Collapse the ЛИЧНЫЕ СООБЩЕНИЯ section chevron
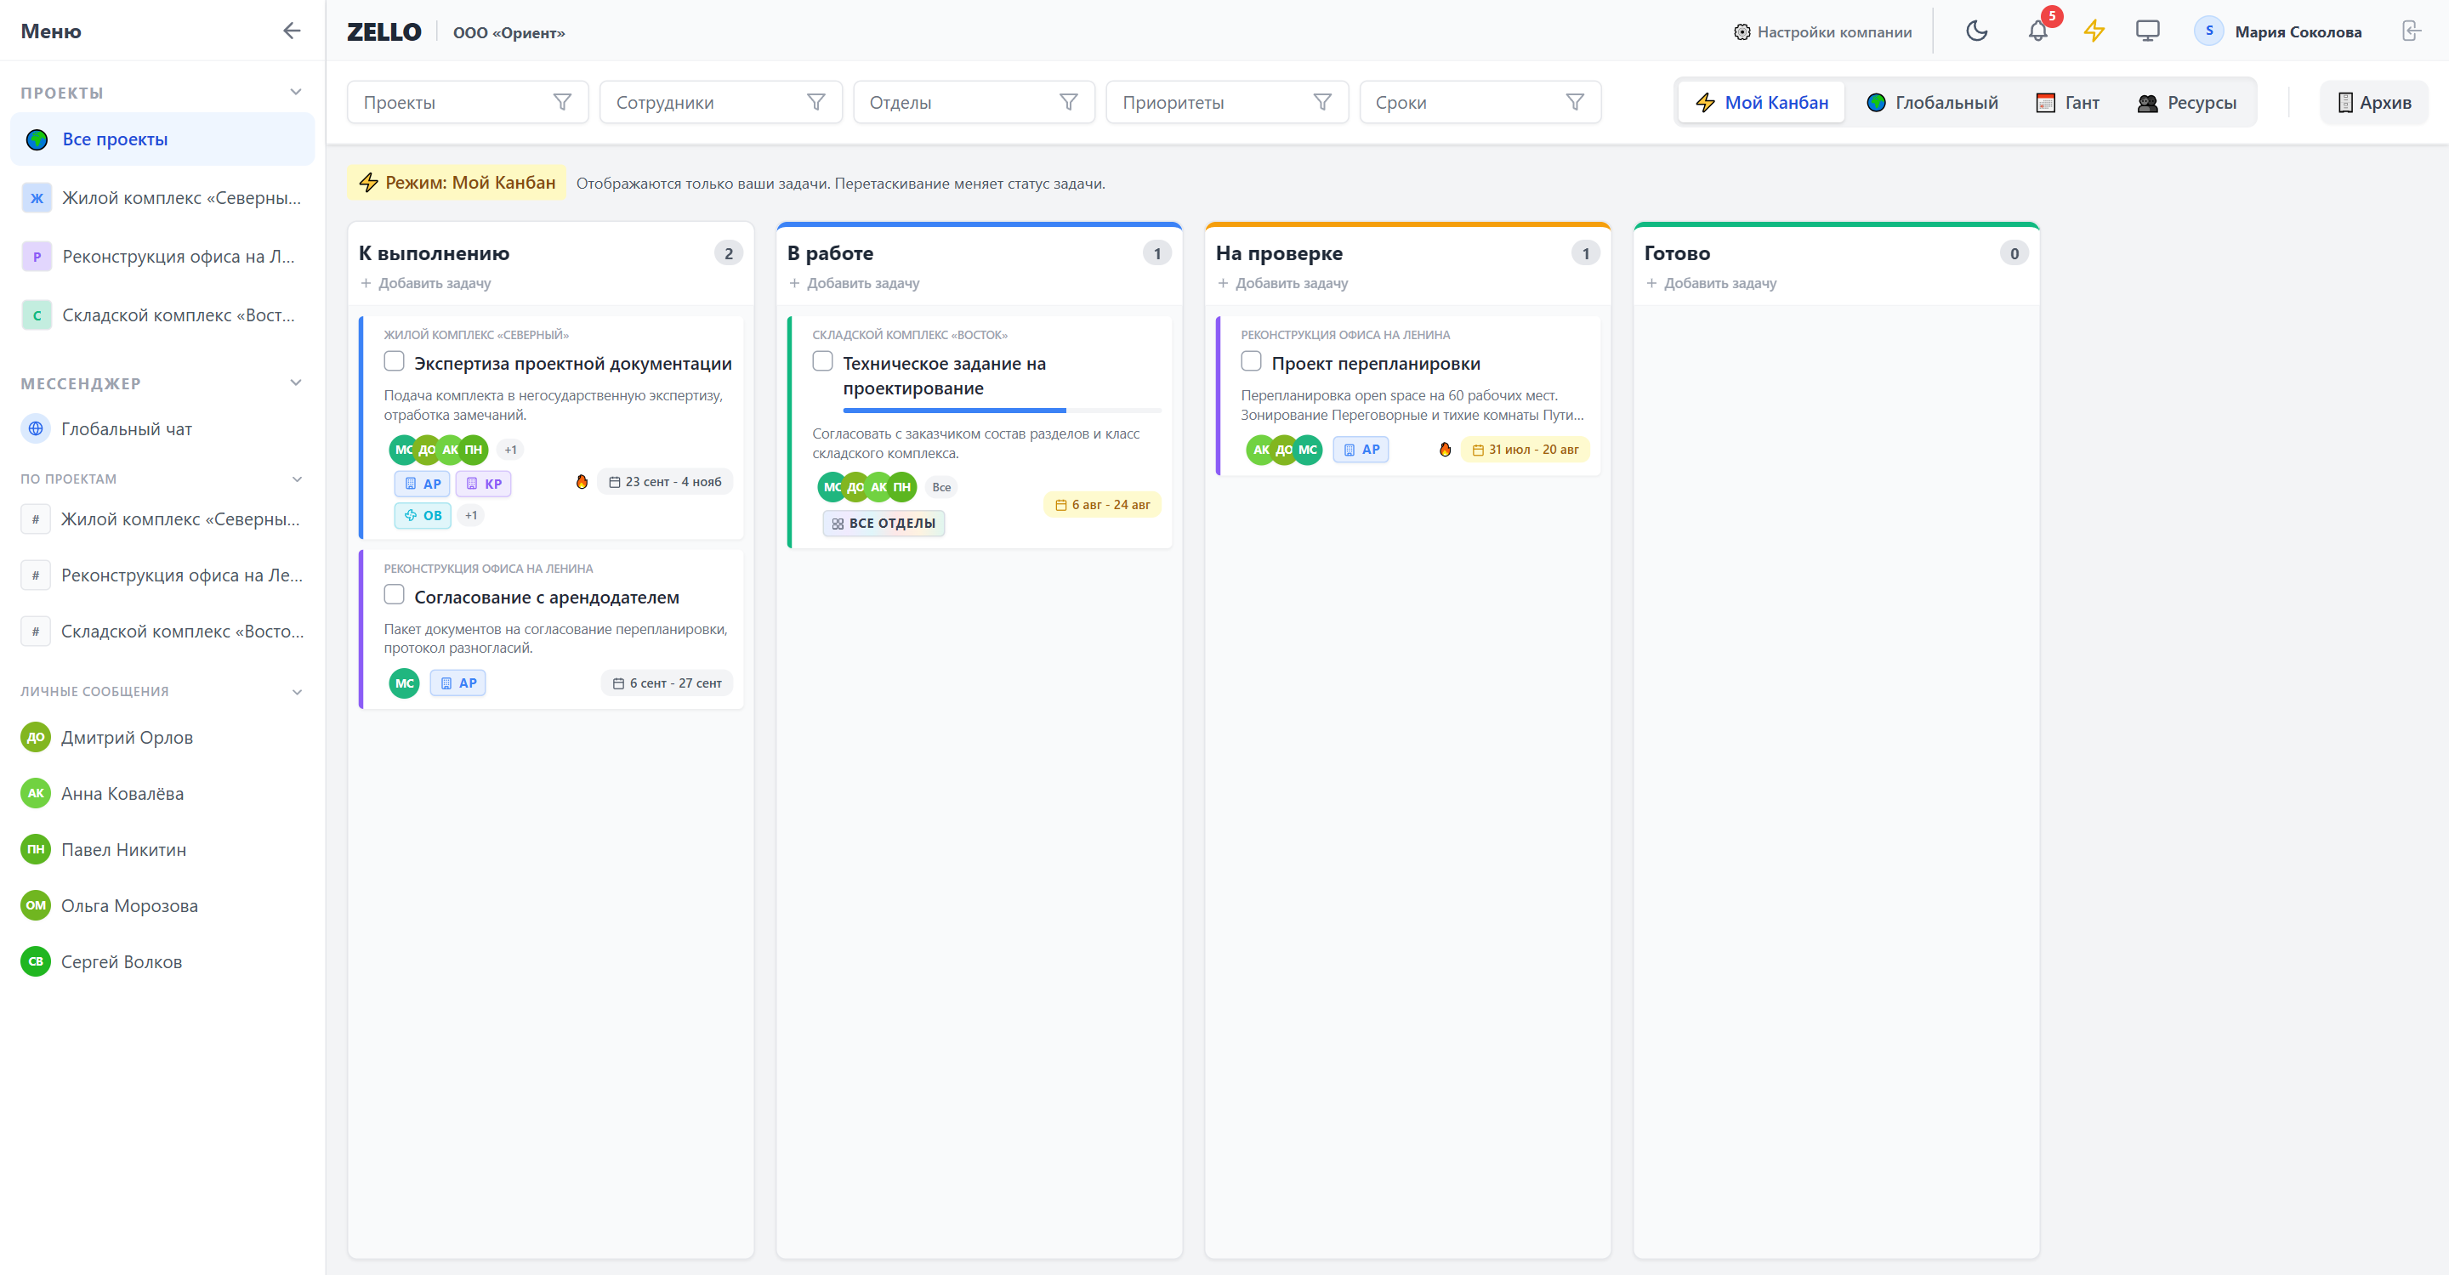Image resolution: width=2449 pixels, height=1275 pixels. pyautogui.click(x=297, y=692)
